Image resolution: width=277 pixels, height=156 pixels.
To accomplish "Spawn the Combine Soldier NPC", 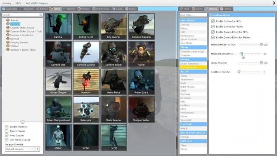I will click(114, 54).
